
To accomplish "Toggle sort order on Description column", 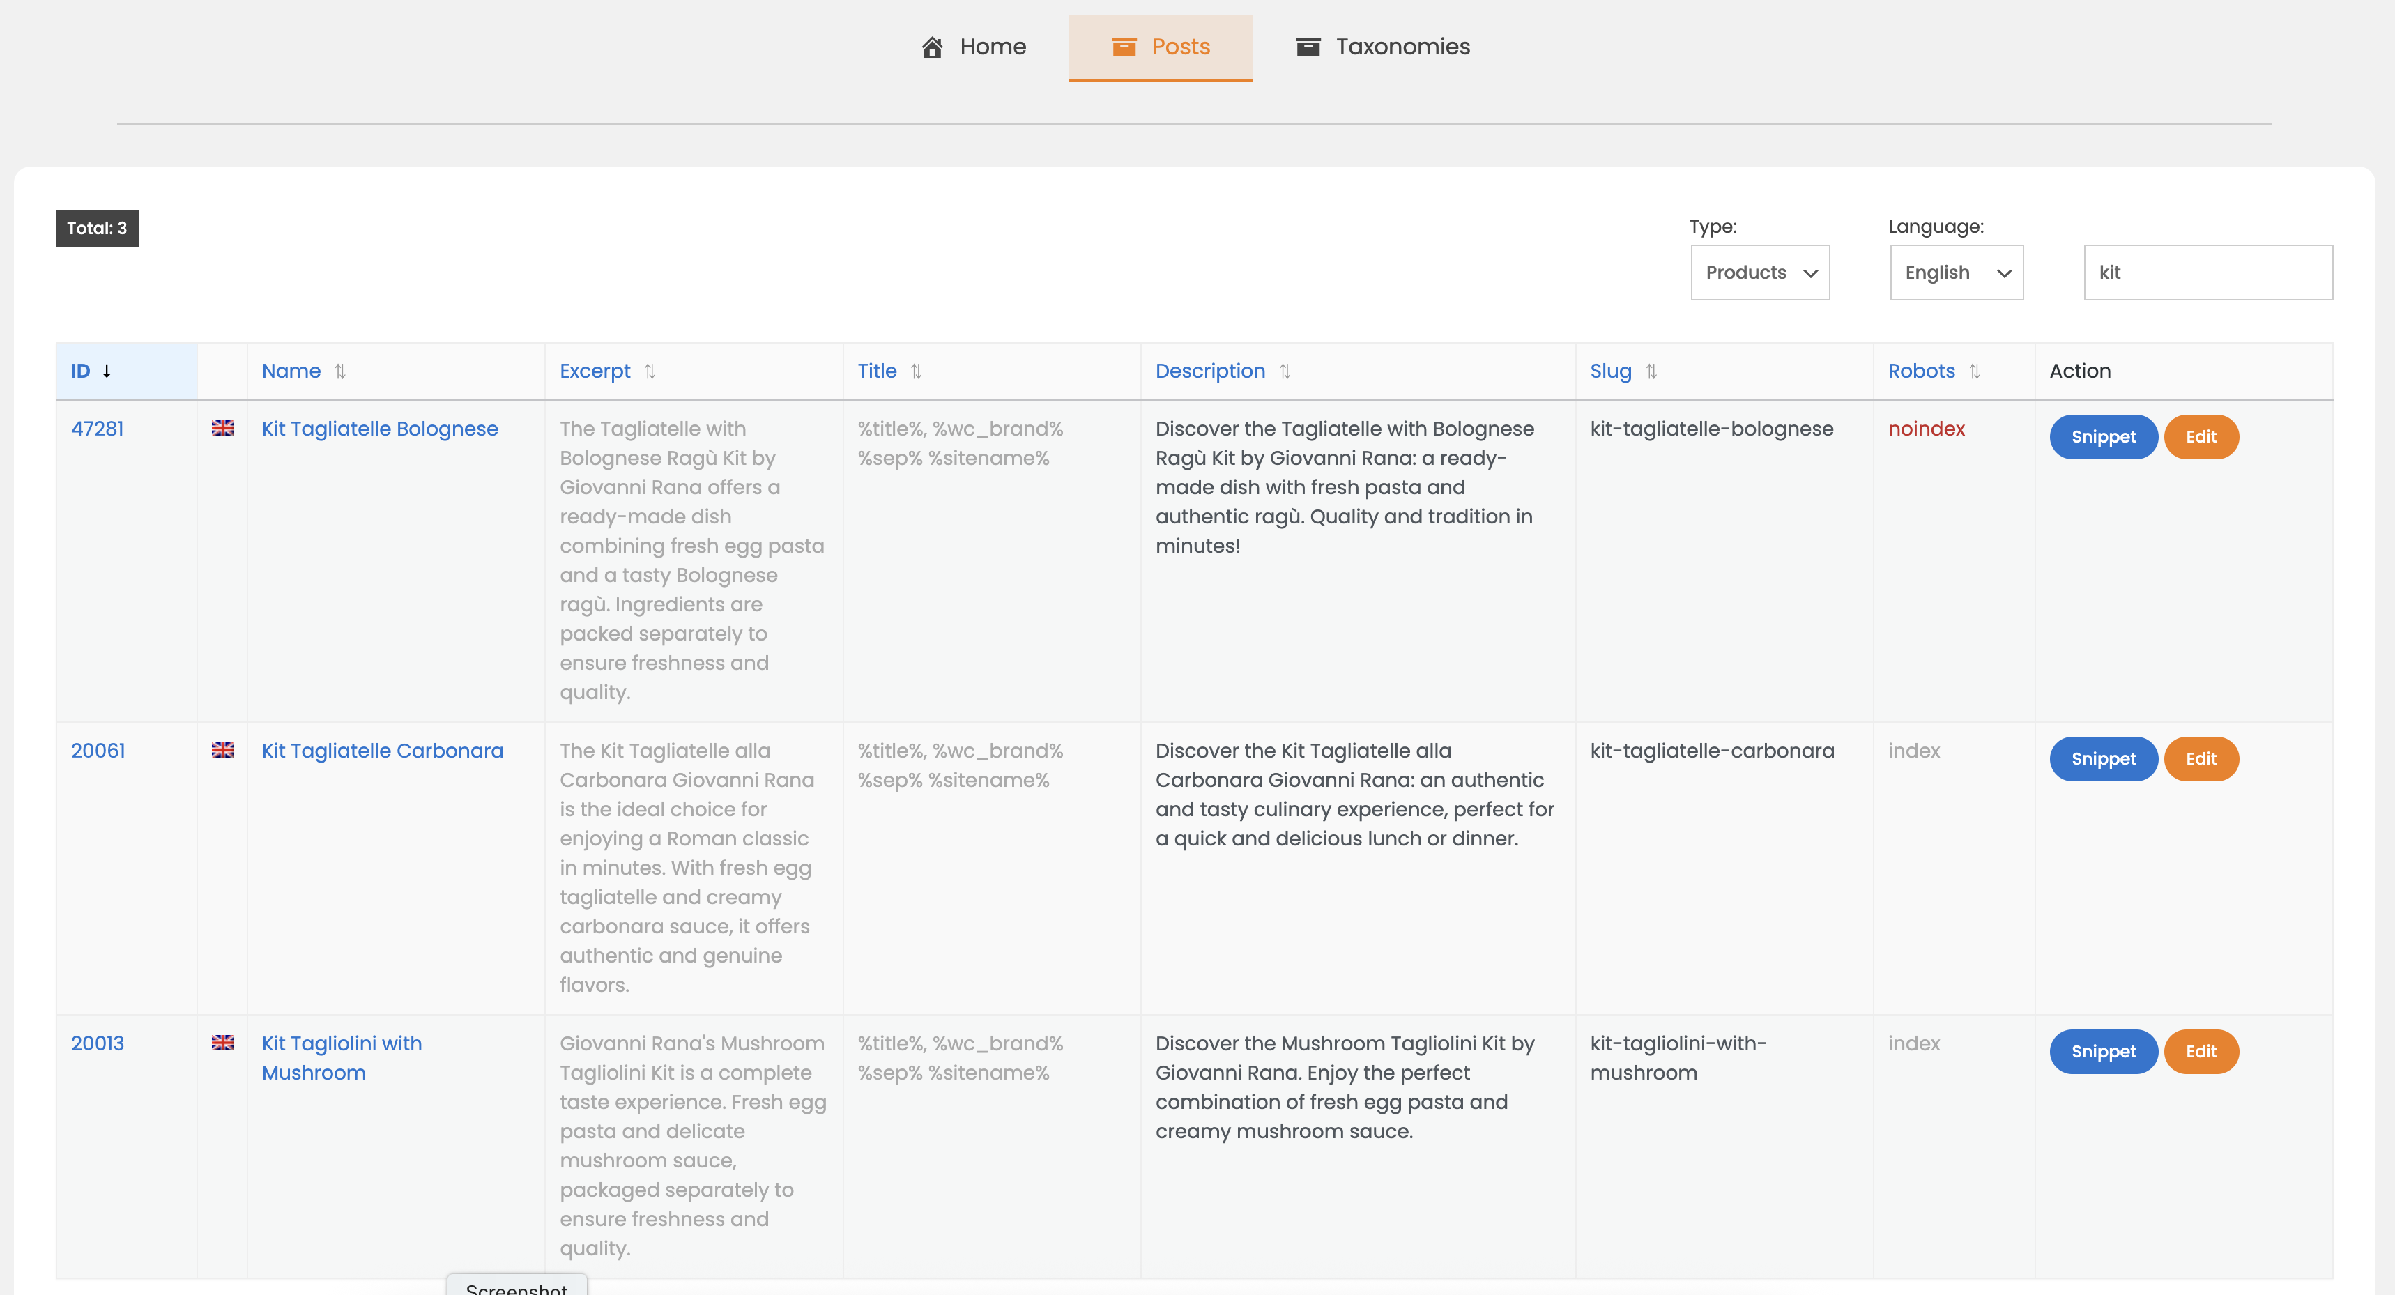I will click(1285, 371).
